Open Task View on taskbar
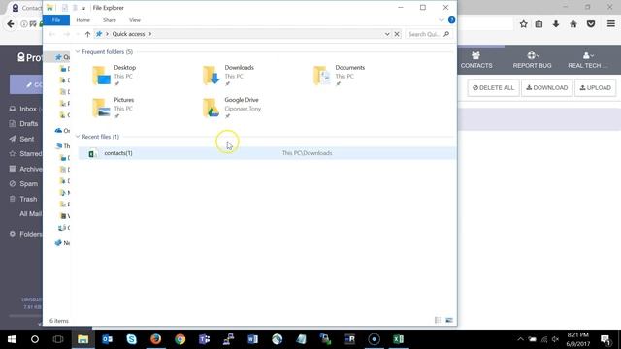621x349 pixels. (58, 339)
